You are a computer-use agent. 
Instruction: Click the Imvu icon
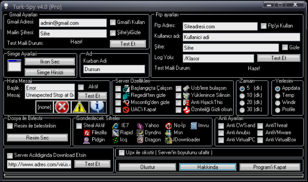click(194, 126)
